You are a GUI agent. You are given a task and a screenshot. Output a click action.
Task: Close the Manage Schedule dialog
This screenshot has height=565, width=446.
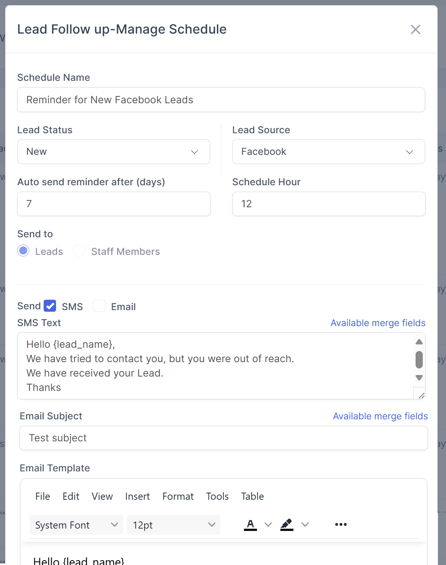tap(415, 30)
